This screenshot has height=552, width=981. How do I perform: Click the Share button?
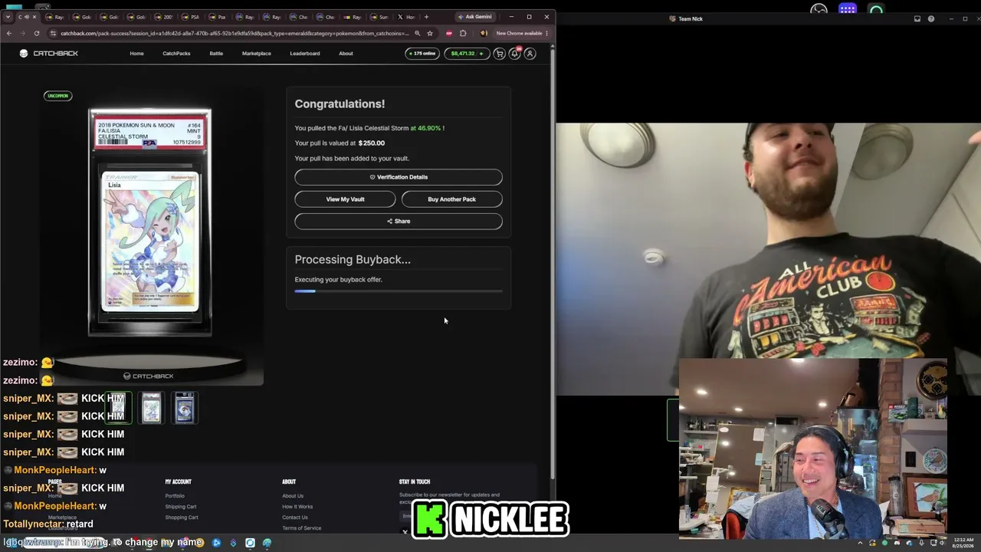[399, 221]
